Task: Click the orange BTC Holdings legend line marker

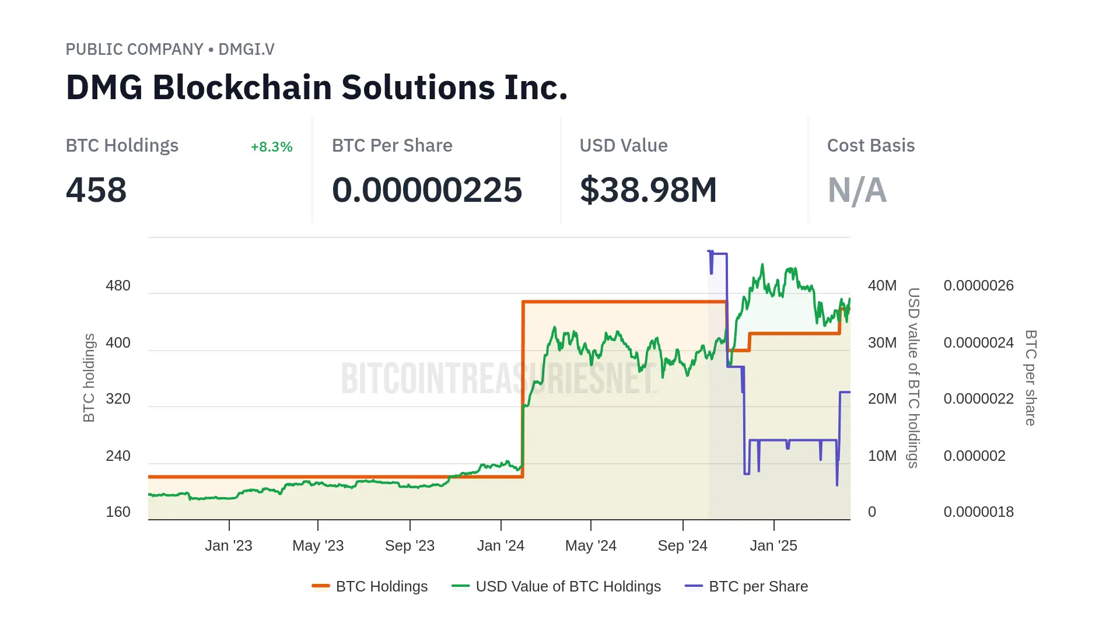Action: click(x=321, y=586)
